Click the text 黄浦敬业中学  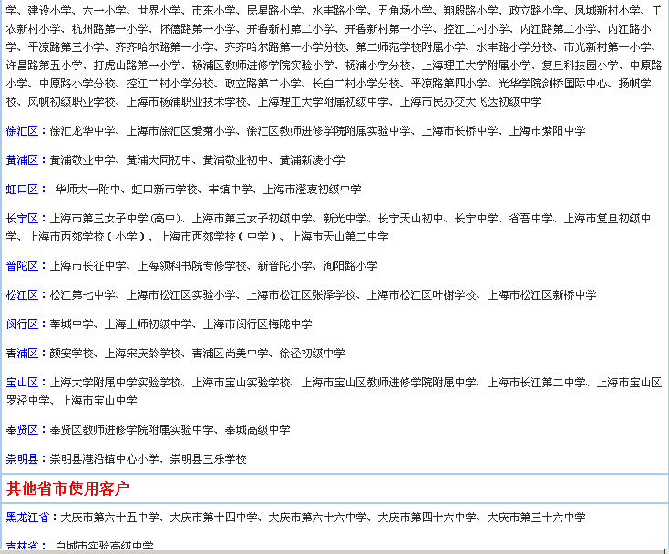point(83,160)
